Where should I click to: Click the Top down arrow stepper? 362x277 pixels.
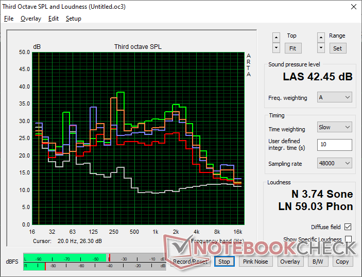coord(277,48)
